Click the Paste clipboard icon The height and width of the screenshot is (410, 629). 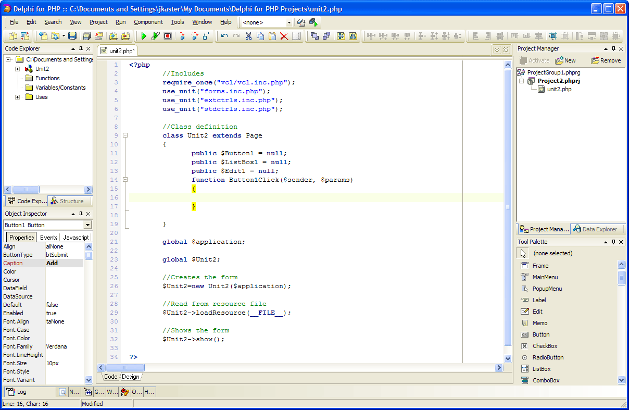(272, 36)
